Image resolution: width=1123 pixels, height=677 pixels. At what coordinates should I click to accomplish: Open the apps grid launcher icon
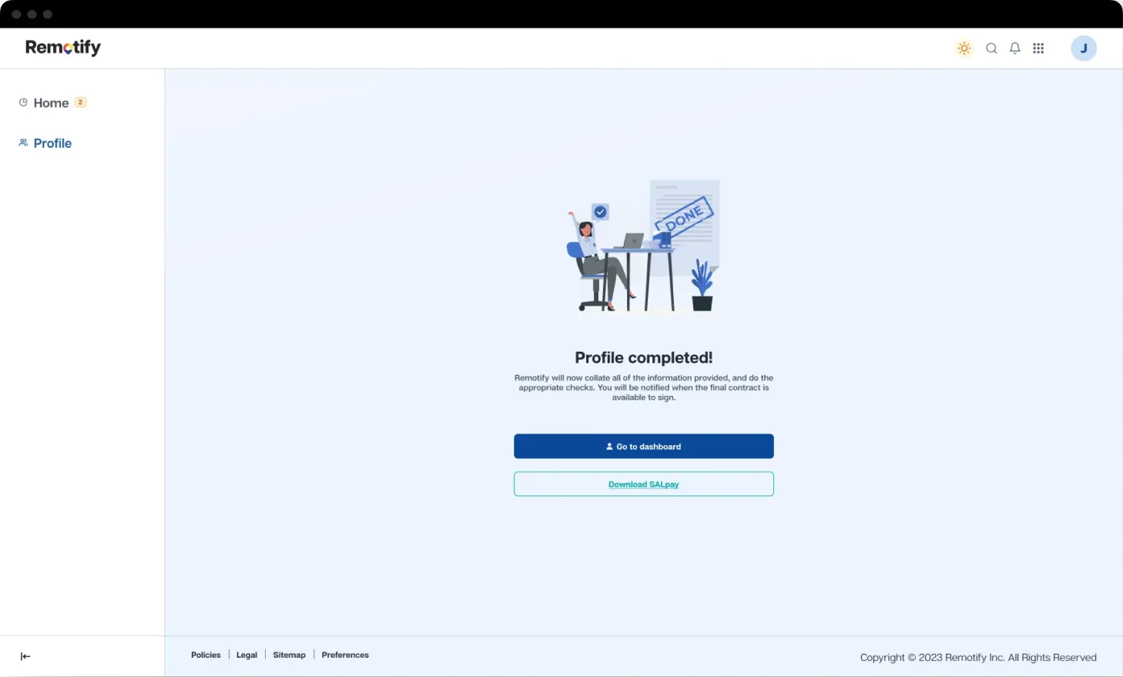(1038, 49)
